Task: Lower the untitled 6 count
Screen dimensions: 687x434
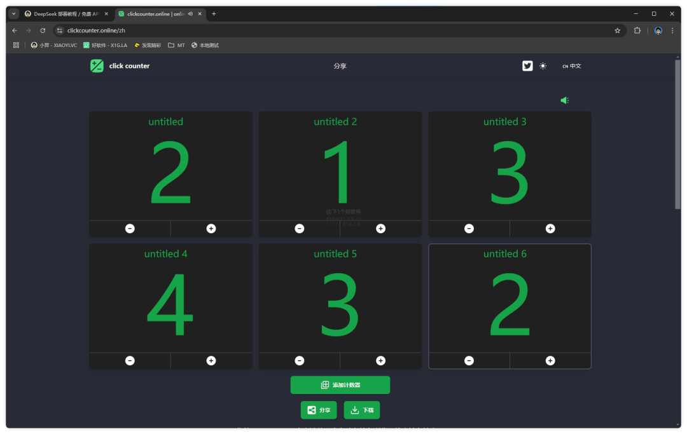Action: pyautogui.click(x=469, y=360)
